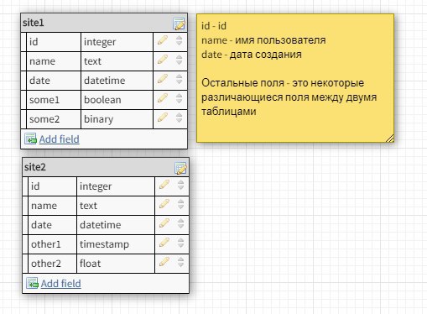The width and height of the screenshot is (427, 314).
Task: Select the site1 table title
Action: pyautogui.click(x=34, y=23)
